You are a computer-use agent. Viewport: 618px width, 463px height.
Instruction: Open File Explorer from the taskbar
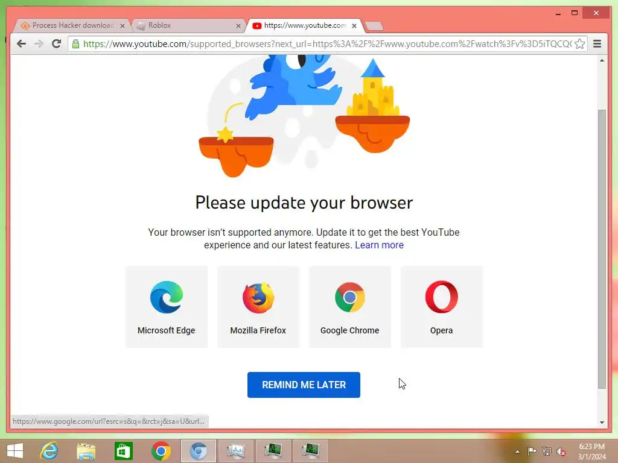tap(86, 451)
